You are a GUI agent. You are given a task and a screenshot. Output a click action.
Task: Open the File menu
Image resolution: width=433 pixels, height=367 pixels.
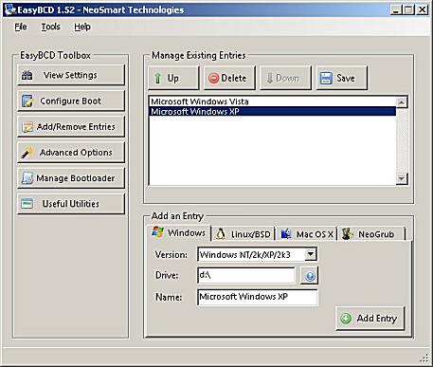pos(21,27)
